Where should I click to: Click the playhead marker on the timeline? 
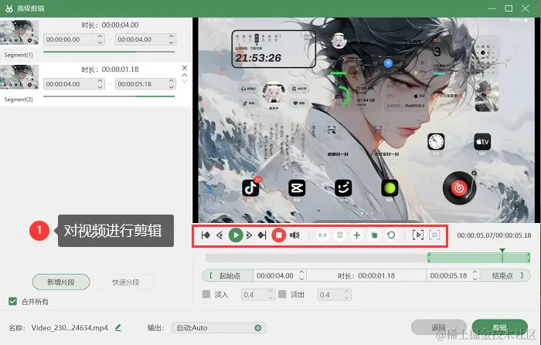(502, 251)
